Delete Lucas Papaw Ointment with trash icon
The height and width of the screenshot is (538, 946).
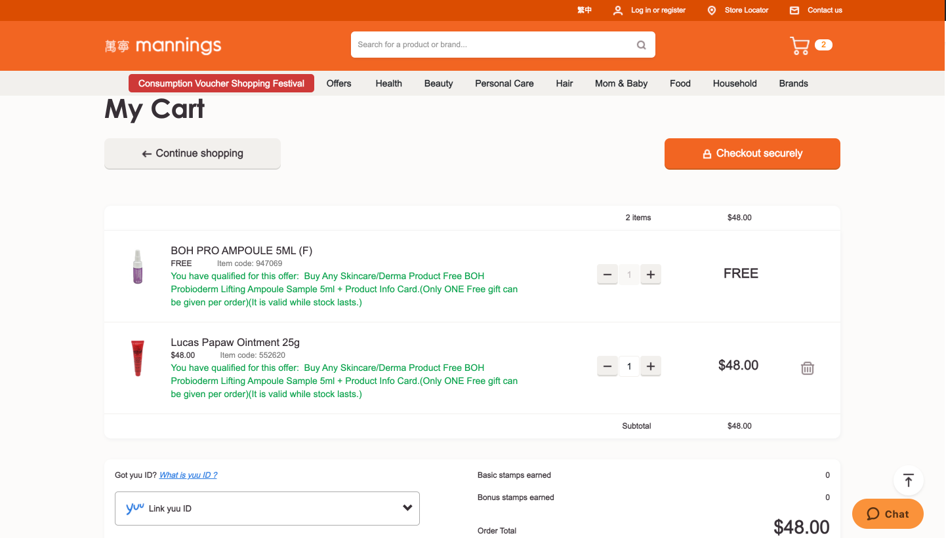pyautogui.click(x=808, y=368)
